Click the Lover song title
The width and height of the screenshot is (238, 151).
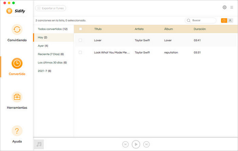[x=98, y=41]
